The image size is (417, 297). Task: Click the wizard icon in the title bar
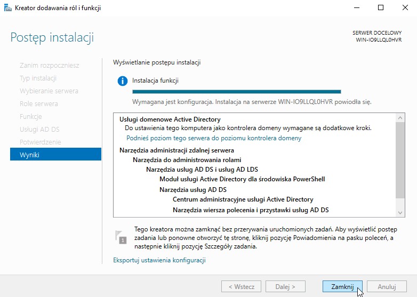click(x=7, y=8)
